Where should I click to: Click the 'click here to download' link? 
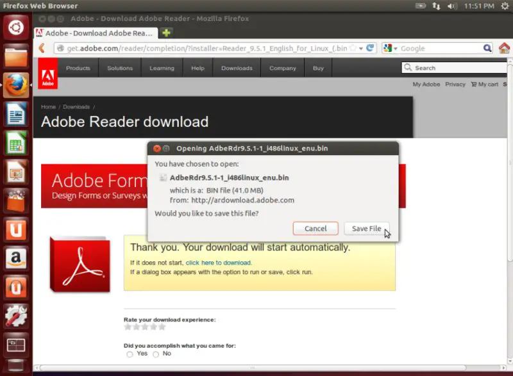click(x=219, y=263)
